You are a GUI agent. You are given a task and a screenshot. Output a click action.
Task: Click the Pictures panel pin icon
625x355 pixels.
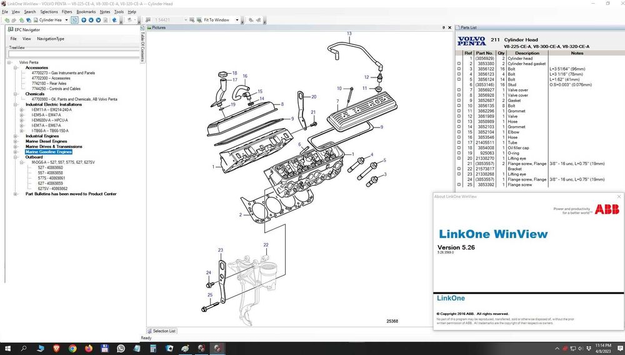pyautogui.click(x=444, y=27)
